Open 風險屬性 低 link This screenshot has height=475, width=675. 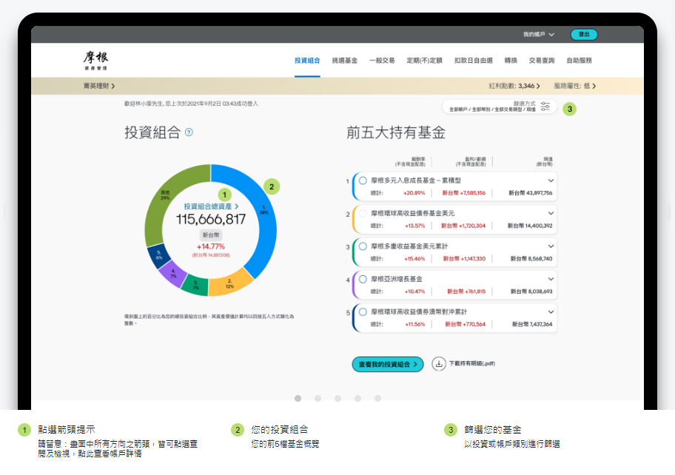coord(574,86)
